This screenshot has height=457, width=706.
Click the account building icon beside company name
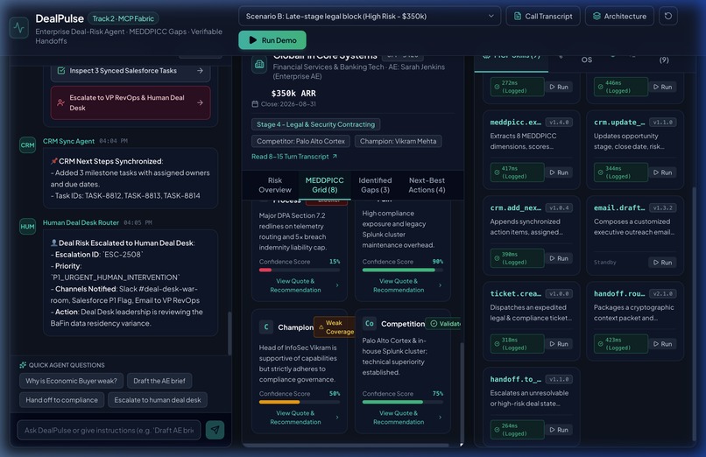click(x=259, y=65)
